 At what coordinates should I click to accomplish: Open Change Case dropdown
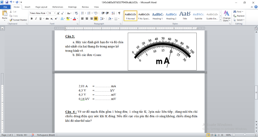point(69,13)
